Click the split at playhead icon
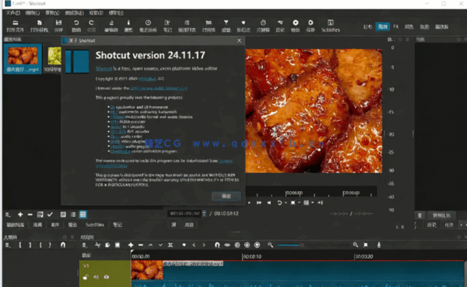This screenshot has width=467, height=287. [x=171, y=245]
